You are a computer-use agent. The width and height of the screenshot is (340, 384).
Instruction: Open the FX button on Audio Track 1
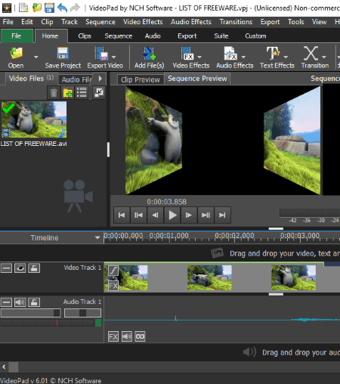113,336
